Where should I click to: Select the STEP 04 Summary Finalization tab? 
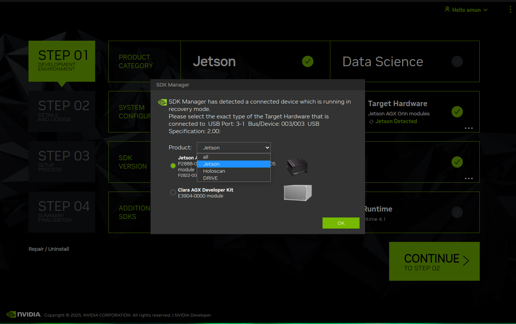coord(62,212)
